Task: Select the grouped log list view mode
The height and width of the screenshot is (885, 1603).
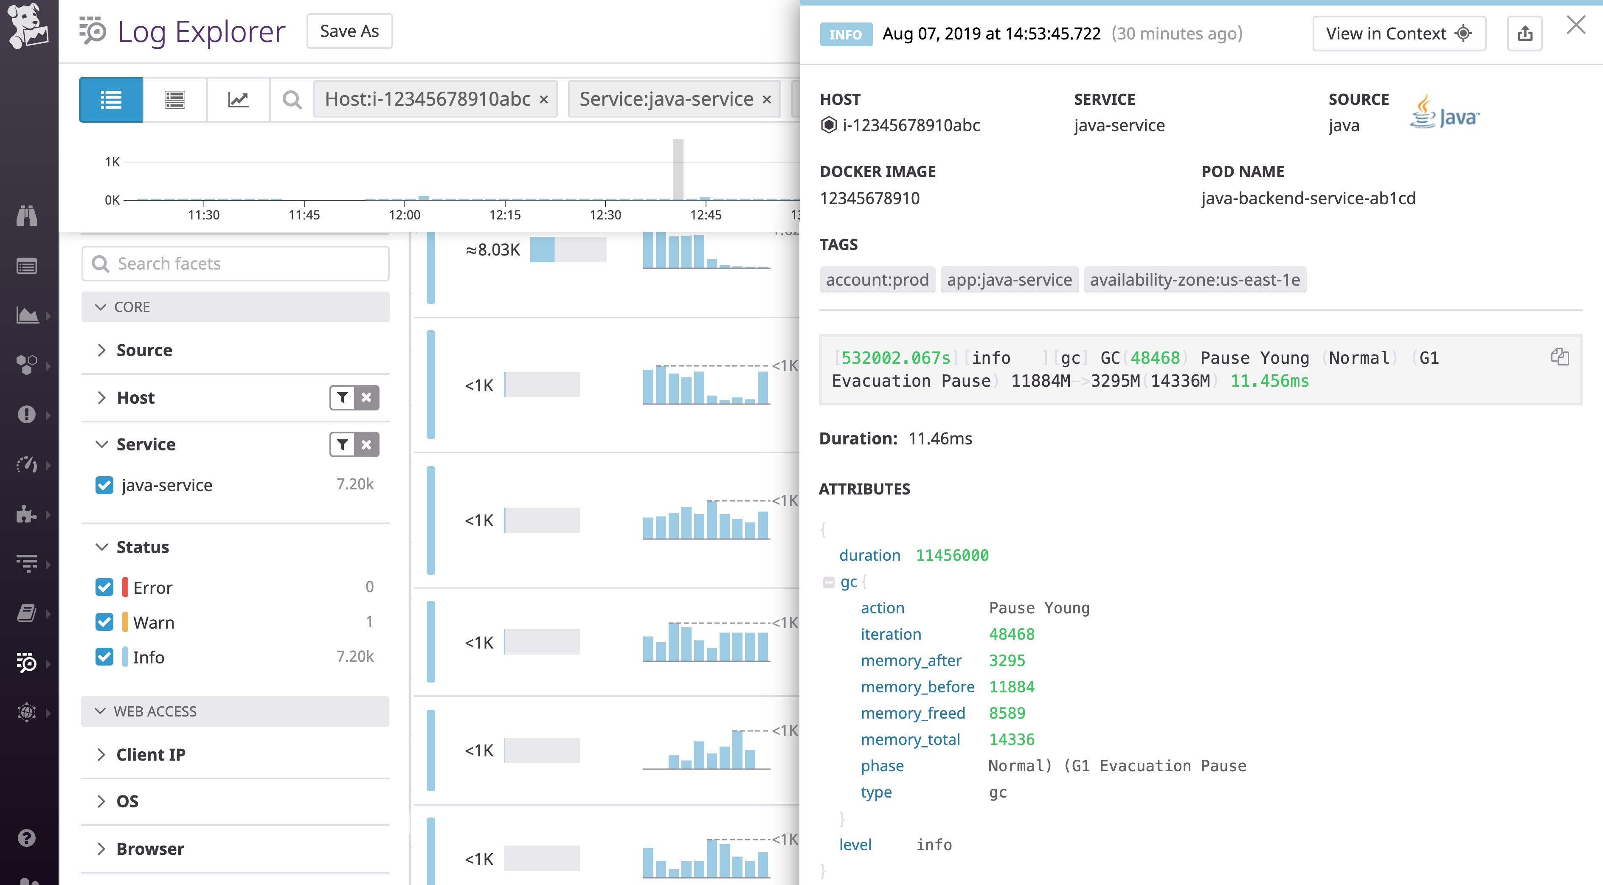Action: click(174, 99)
